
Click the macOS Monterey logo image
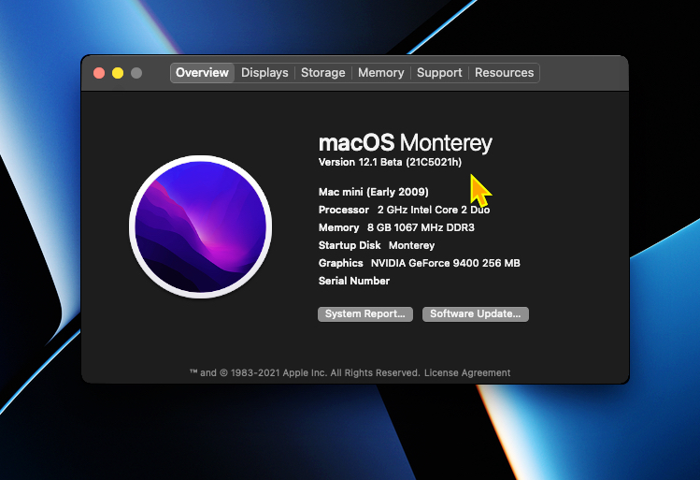[200, 226]
